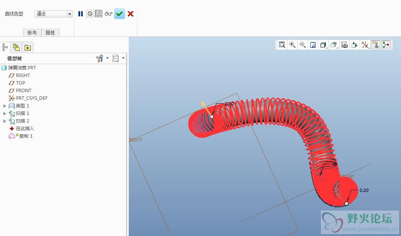Pause the curve feature tool
The height and width of the screenshot is (236, 401).
[81, 14]
